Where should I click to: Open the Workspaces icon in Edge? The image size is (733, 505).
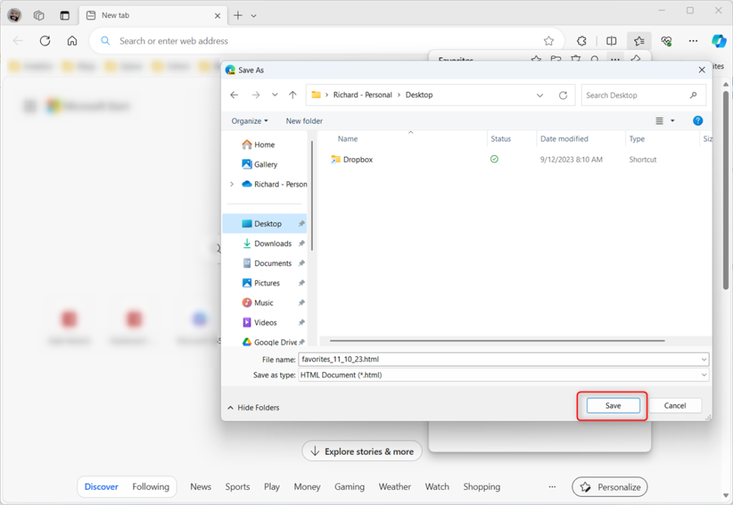pos(39,16)
